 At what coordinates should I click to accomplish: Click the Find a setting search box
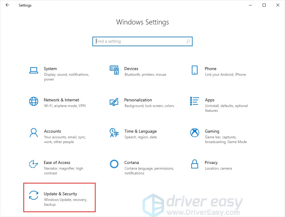coord(140,41)
